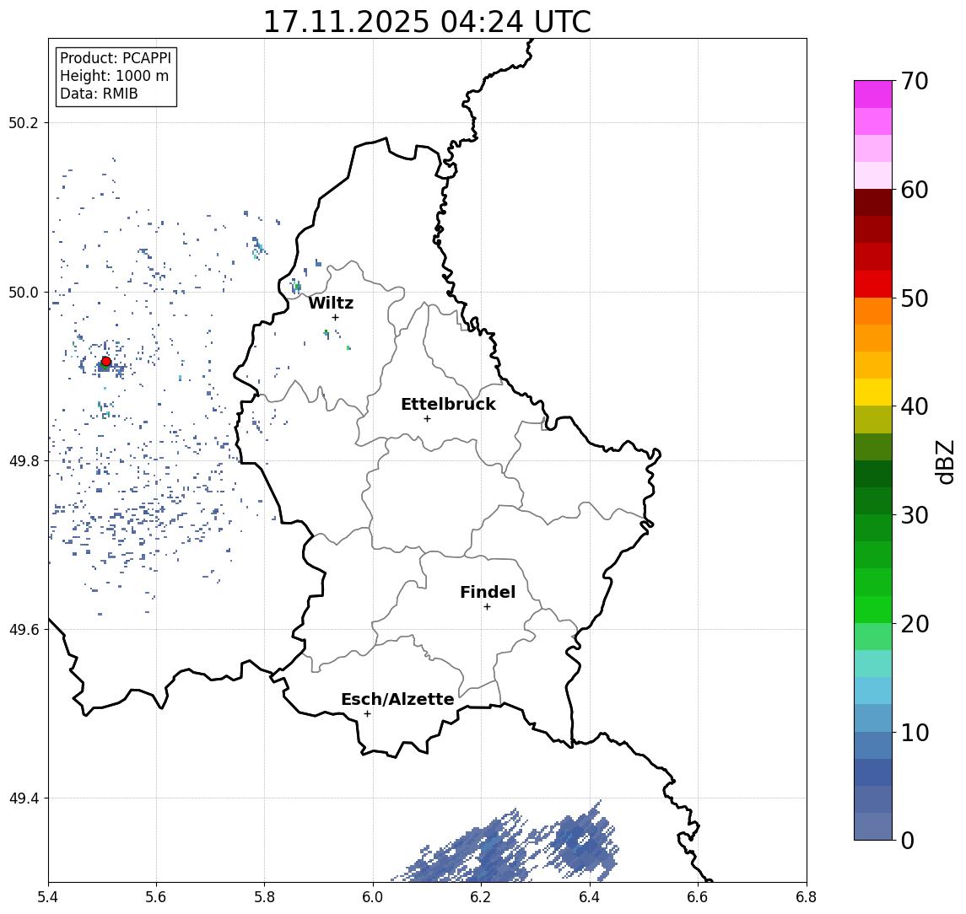The width and height of the screenshot is (966, 914).
Task: Click the red radar location marker
Action: (x=106, y=362)
